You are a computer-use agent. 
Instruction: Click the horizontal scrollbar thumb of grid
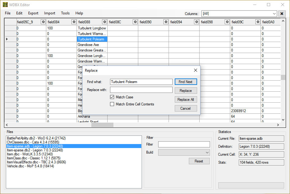point(102,125)
